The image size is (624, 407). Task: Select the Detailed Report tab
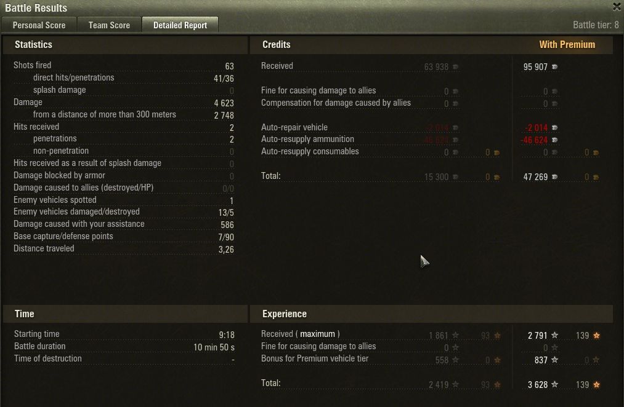pyautogui.click(x=180, y=25)
